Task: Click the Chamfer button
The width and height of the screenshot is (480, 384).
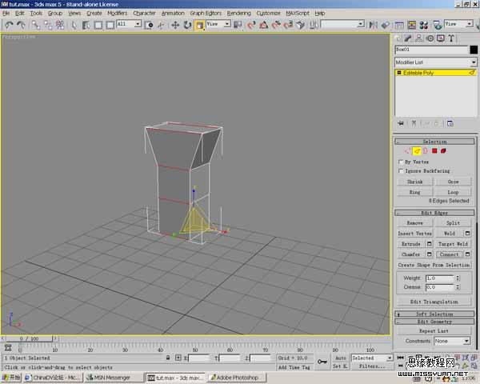Action: pyautogui.click(x=411, y=254)
